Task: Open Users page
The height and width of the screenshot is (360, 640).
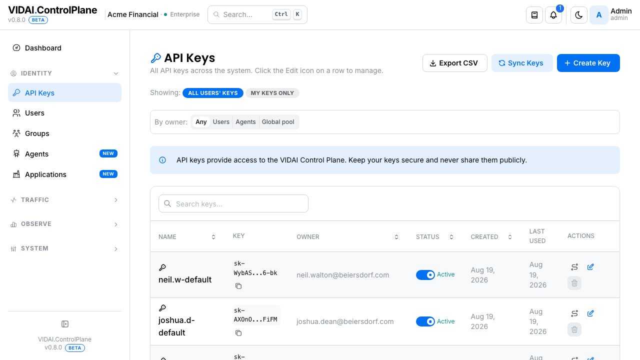Action: click(64, 113)
